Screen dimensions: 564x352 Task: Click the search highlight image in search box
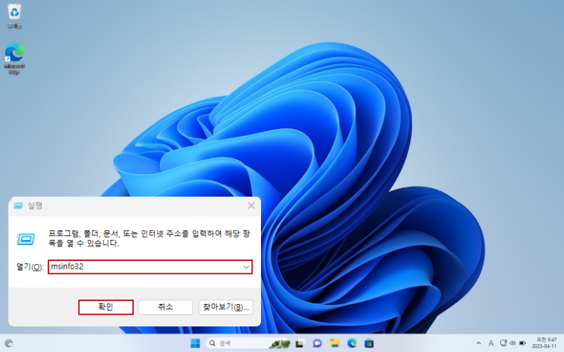[x=279, y=343]
